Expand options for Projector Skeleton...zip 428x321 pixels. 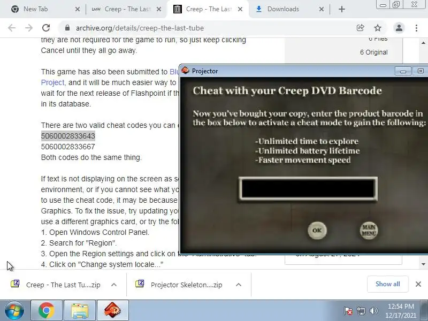[239, 285]
